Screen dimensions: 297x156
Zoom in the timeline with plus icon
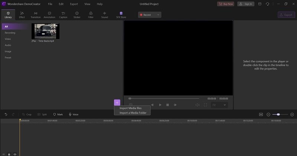292,114
